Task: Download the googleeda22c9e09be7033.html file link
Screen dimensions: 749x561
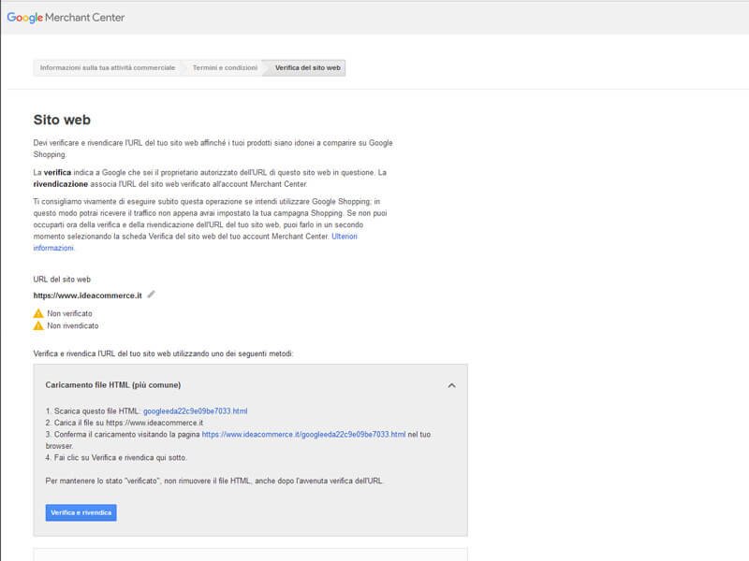Action: click(x=196, y=411)
